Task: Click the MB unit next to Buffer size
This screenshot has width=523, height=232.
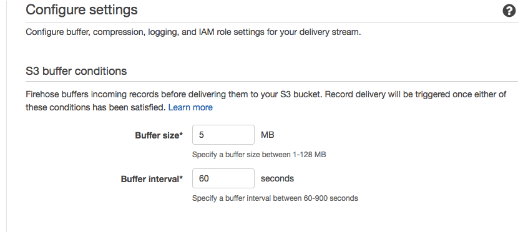Action: pos(268,135)
